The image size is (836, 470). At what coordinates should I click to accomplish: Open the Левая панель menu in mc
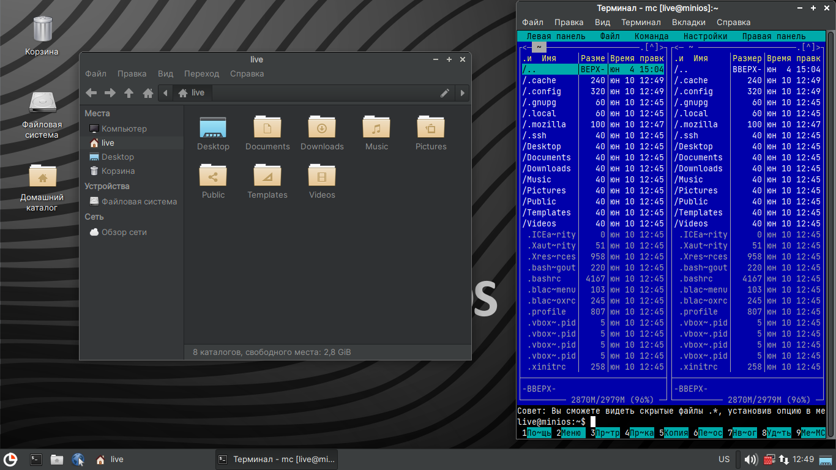tap(556, 36)
